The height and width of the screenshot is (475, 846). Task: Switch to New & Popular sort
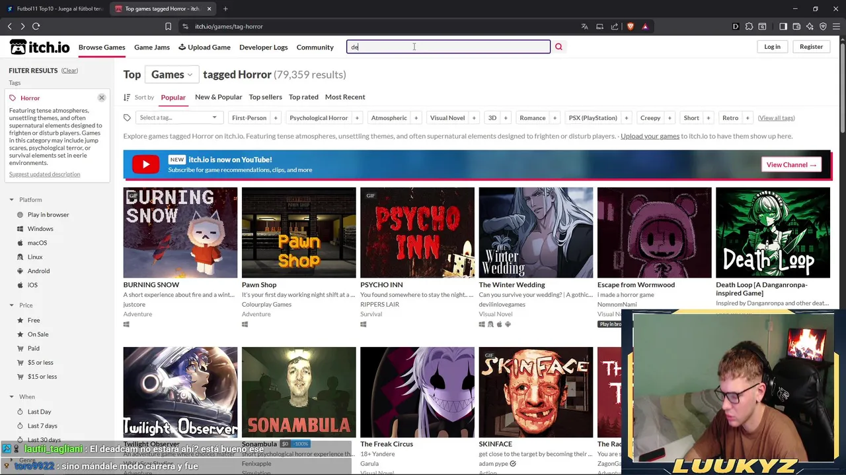218,97
